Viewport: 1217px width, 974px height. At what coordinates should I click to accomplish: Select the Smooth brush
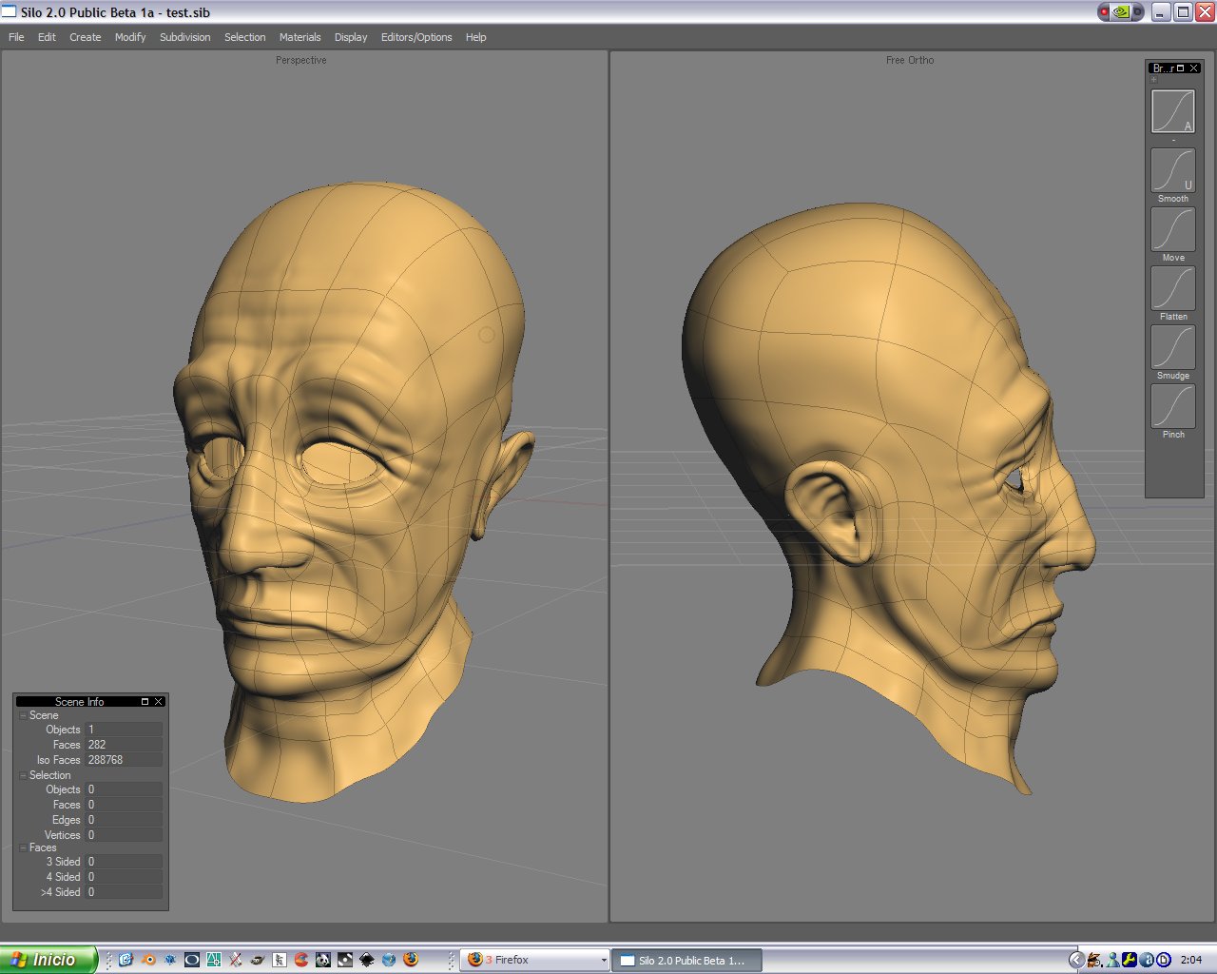[1173, 170]
